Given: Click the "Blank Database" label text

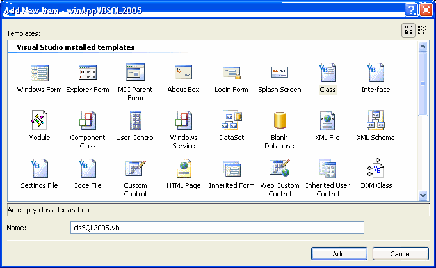Looking at the screenshot, I should coord(279,141).
